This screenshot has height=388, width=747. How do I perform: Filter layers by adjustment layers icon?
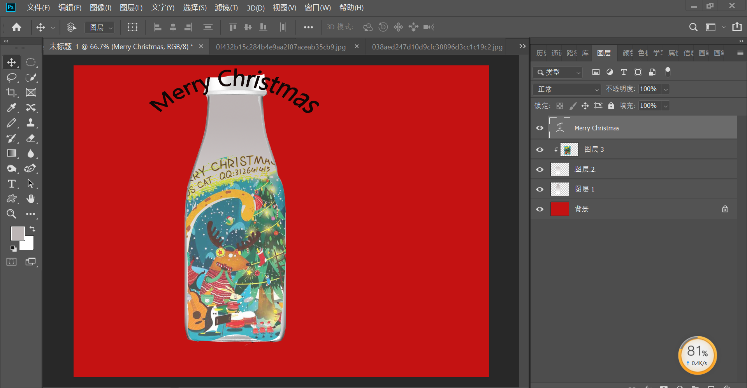(x=610, y=72)
